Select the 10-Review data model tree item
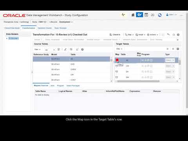The image size is (188, 141). pos(14,38)
